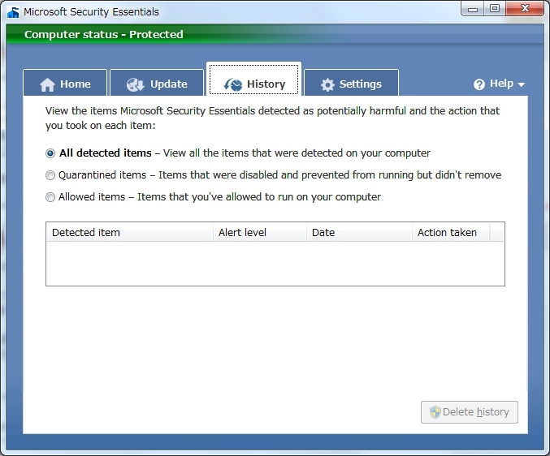550x456 pixels.
Task: Open the History tab
Action: pyautogui.click(x=254, y=80)
